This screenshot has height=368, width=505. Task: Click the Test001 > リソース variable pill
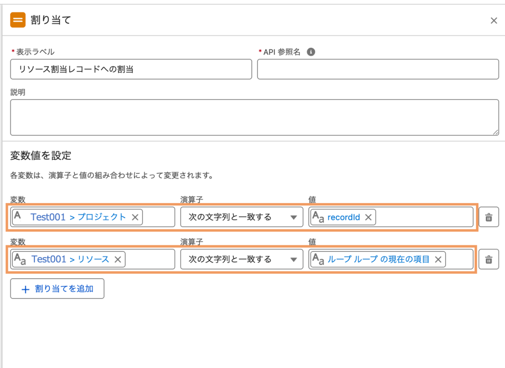pyautogui.click(x=70, y=260)
